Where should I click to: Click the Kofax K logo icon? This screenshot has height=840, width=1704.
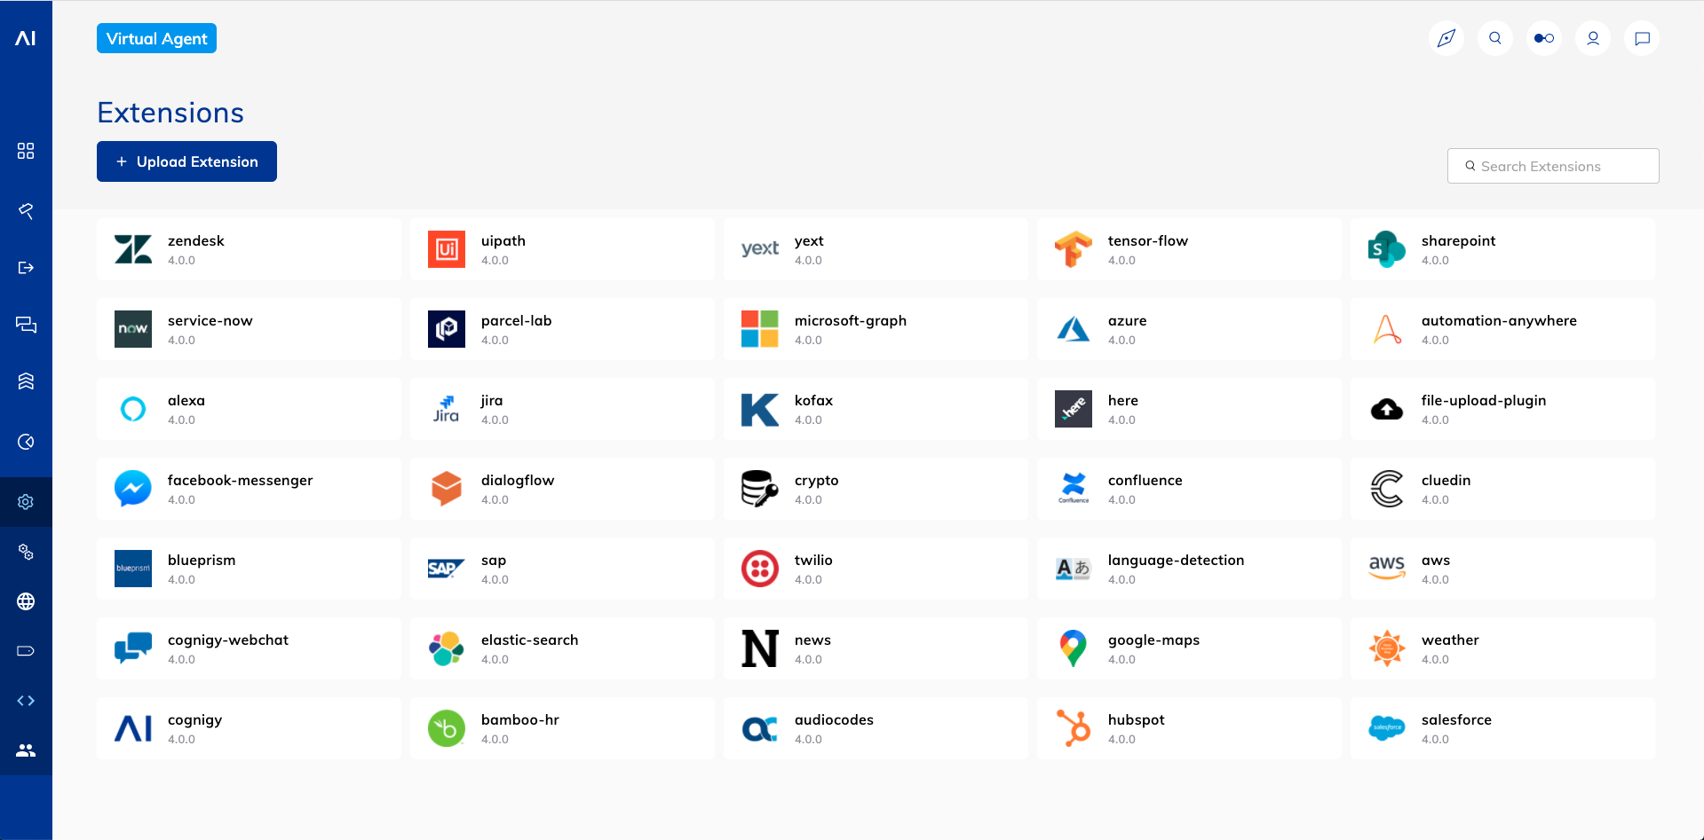pos(760,409)
